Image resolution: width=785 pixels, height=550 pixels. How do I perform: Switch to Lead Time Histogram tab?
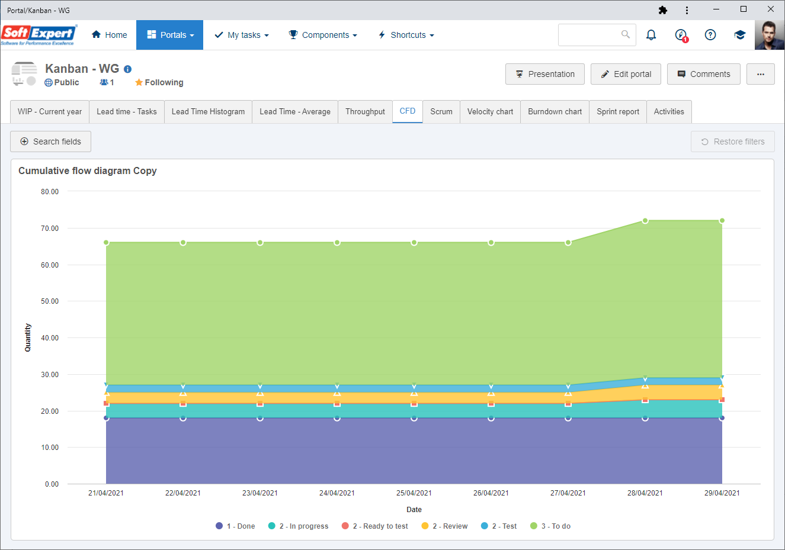point(208,111)
